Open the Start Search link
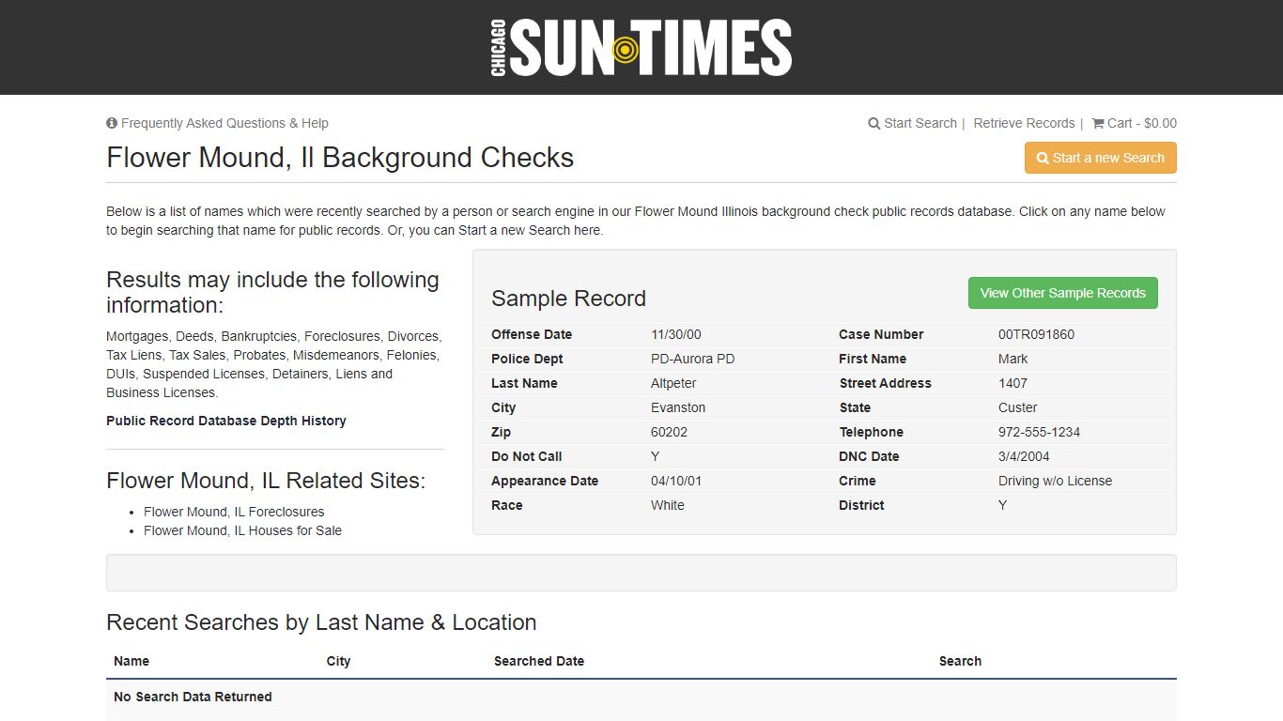The width and height of the screenshot is (1283, 721). coord(920,123)
